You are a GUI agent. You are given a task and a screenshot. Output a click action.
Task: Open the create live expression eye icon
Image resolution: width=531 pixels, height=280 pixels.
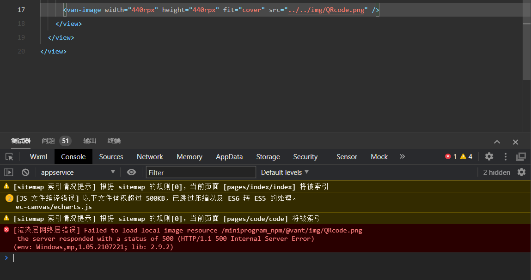click(x=131, y=172)
